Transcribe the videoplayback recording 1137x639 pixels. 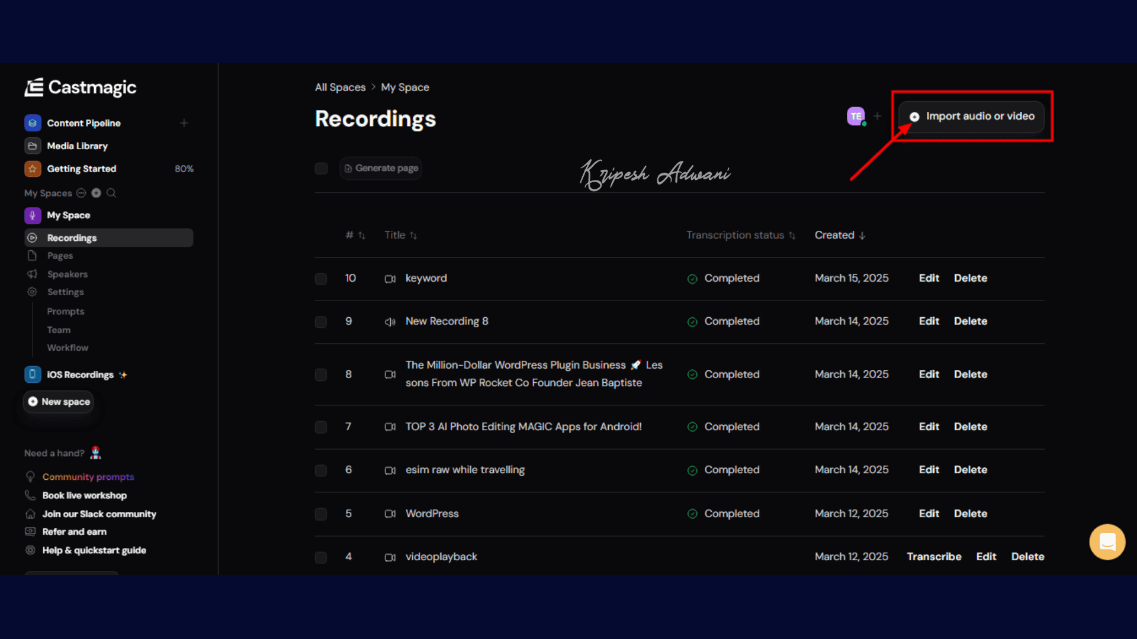point(934,557)
